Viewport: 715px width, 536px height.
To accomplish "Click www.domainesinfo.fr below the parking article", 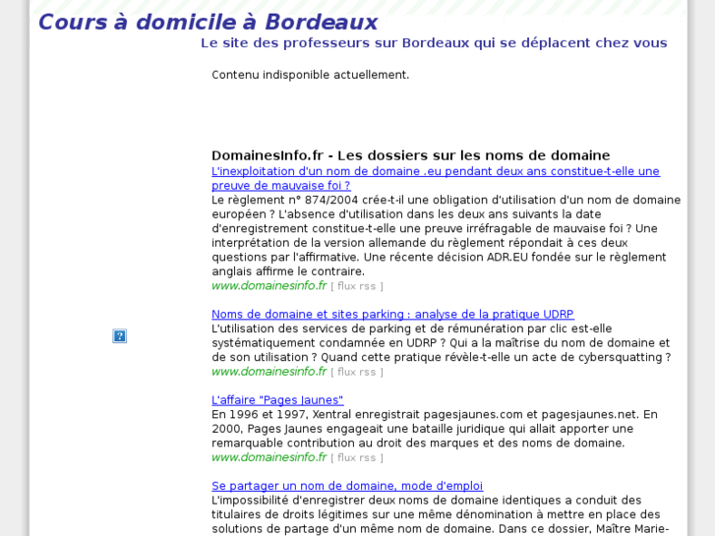I will (269, 372).
